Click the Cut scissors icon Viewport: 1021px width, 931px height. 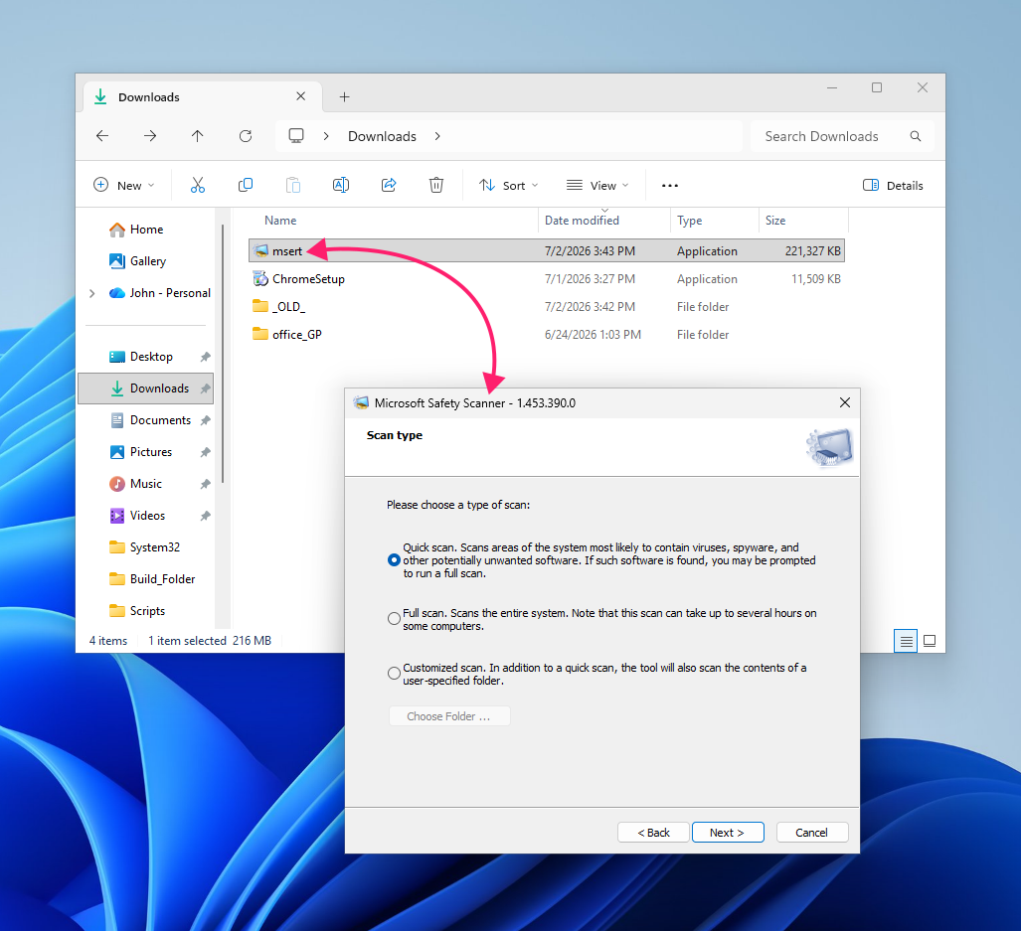pos(197,186)
